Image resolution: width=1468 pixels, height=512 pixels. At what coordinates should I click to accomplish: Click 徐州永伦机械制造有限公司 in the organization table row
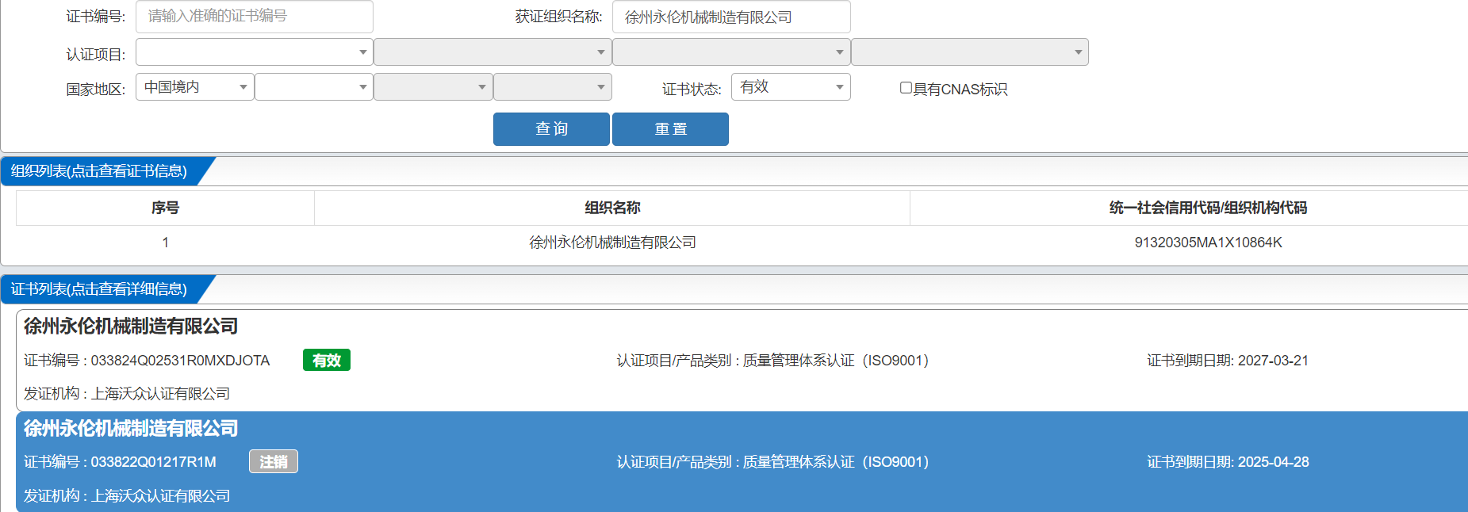click(612, 243)
